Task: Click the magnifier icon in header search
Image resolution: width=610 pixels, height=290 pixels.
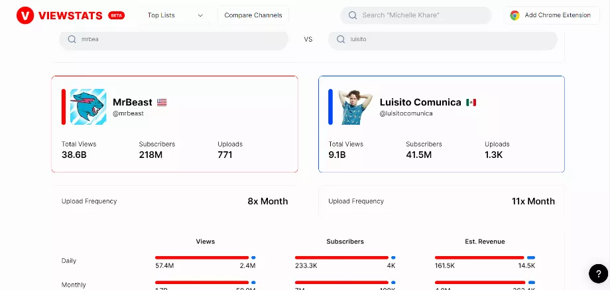Action: click(x=353, y=15)
